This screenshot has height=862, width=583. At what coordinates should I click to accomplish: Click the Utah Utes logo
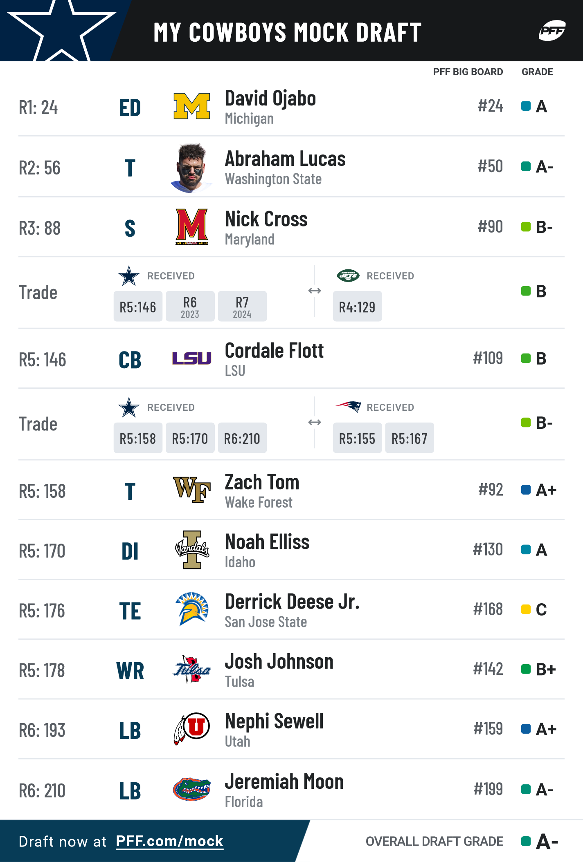(x=192, y=729)
